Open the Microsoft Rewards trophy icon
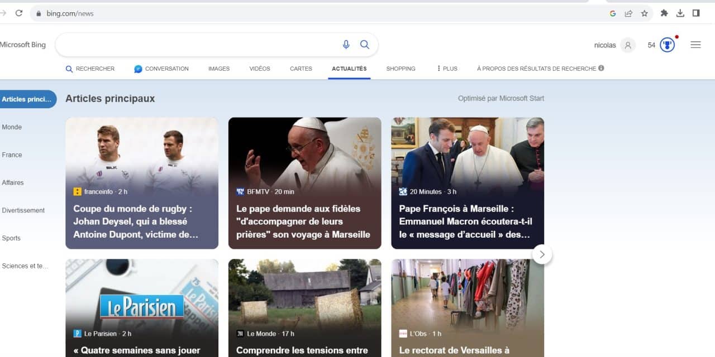 667,45
